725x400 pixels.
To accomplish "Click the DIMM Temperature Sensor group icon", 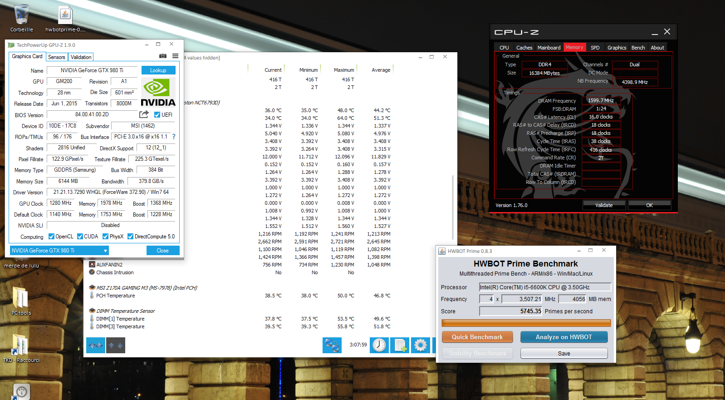I will pyautogui.click(x=92, y=311).
